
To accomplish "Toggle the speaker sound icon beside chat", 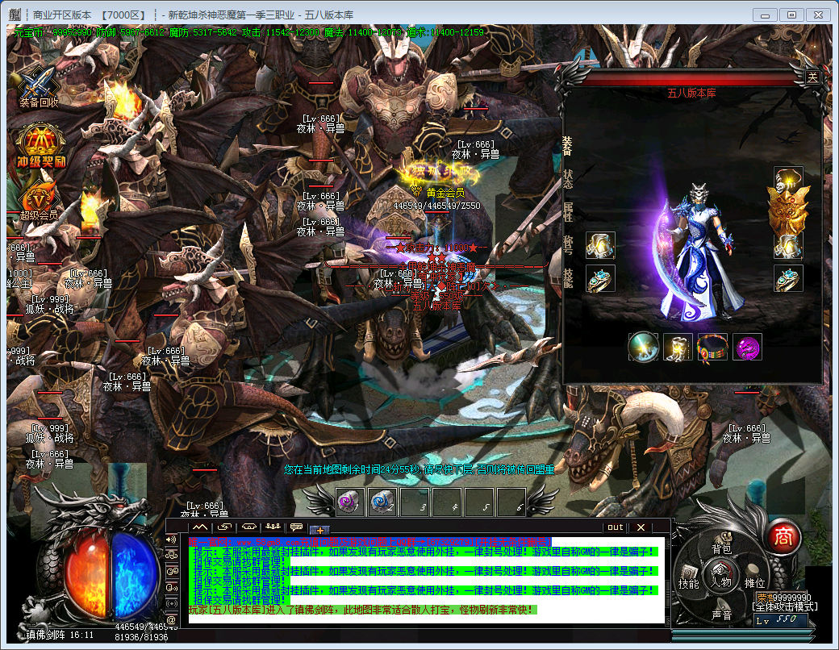I will coord(172,540).
